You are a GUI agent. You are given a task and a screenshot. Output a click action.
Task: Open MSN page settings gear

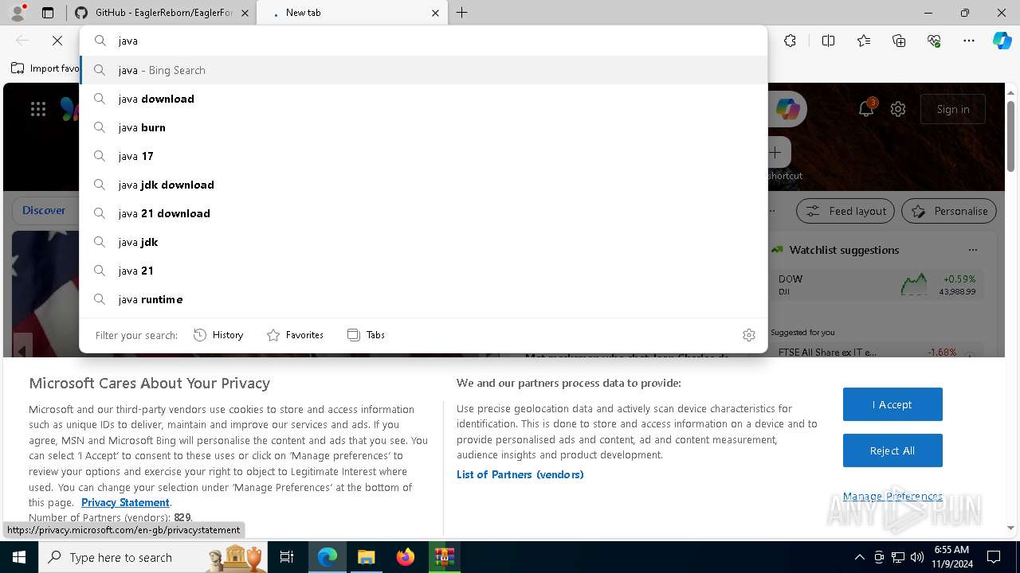tap(898, 109)
